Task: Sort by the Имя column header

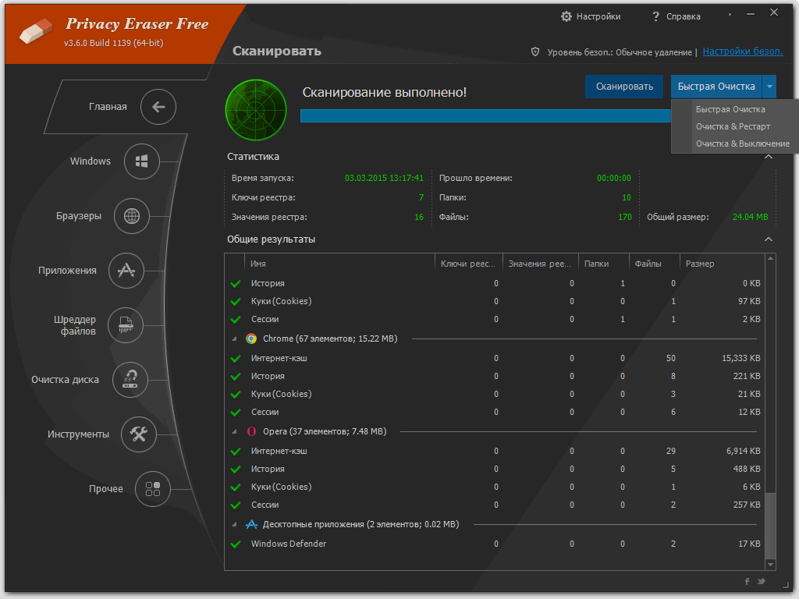Action: (x=339, y=264)
